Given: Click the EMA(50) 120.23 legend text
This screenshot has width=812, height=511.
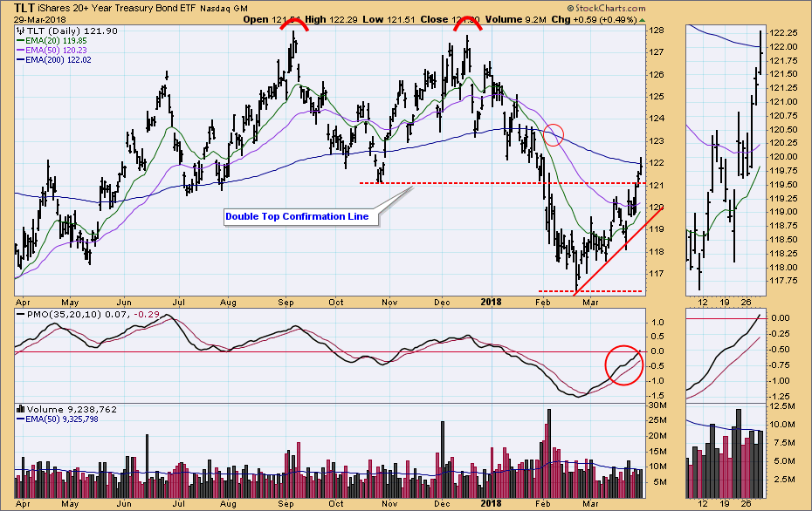Looking at the screenshot, I should (56, 51).
